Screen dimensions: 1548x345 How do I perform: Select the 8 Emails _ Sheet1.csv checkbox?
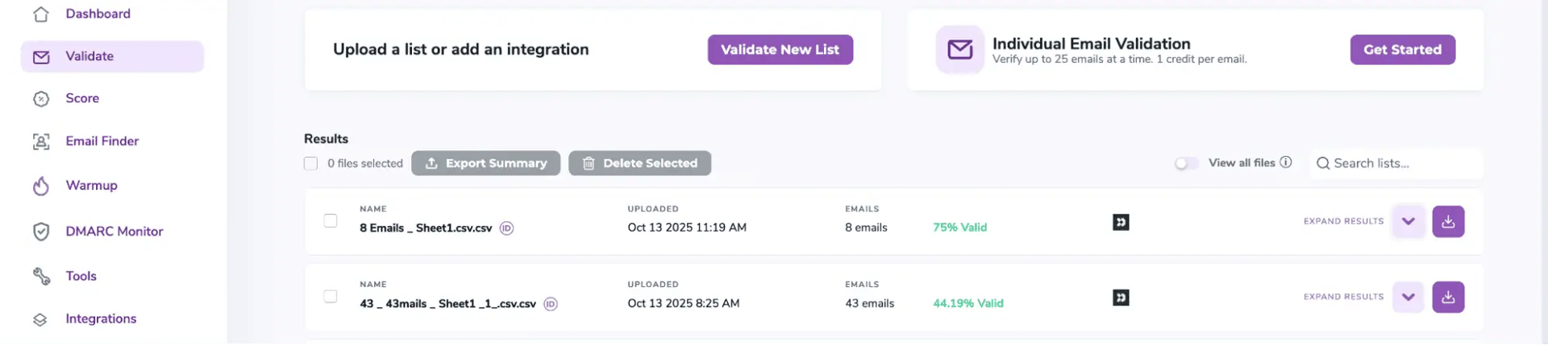[x=331, y=221]
